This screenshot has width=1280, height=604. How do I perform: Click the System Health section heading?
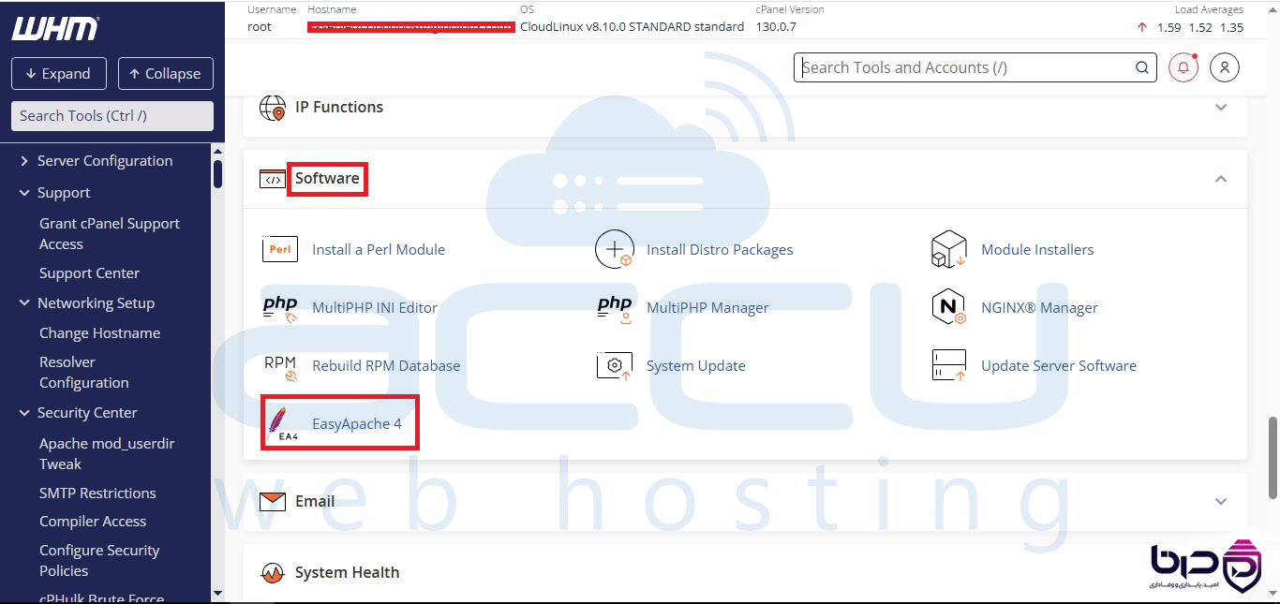[x=347, y=572]
